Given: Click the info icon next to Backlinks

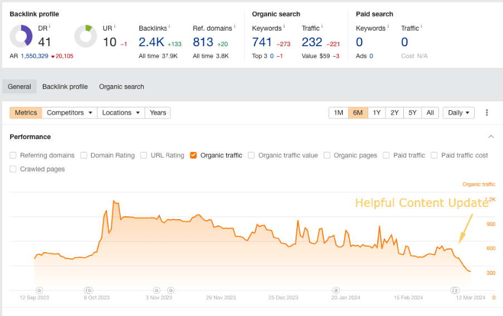Looking at the screenshot, I should tap(169, 27).
